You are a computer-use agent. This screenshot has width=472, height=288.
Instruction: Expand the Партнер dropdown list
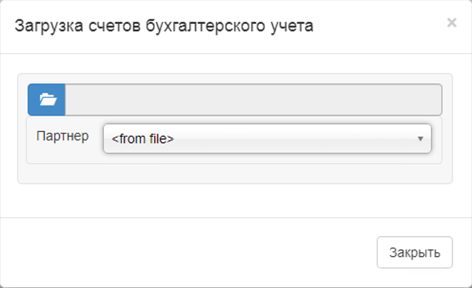coord(267,139)
